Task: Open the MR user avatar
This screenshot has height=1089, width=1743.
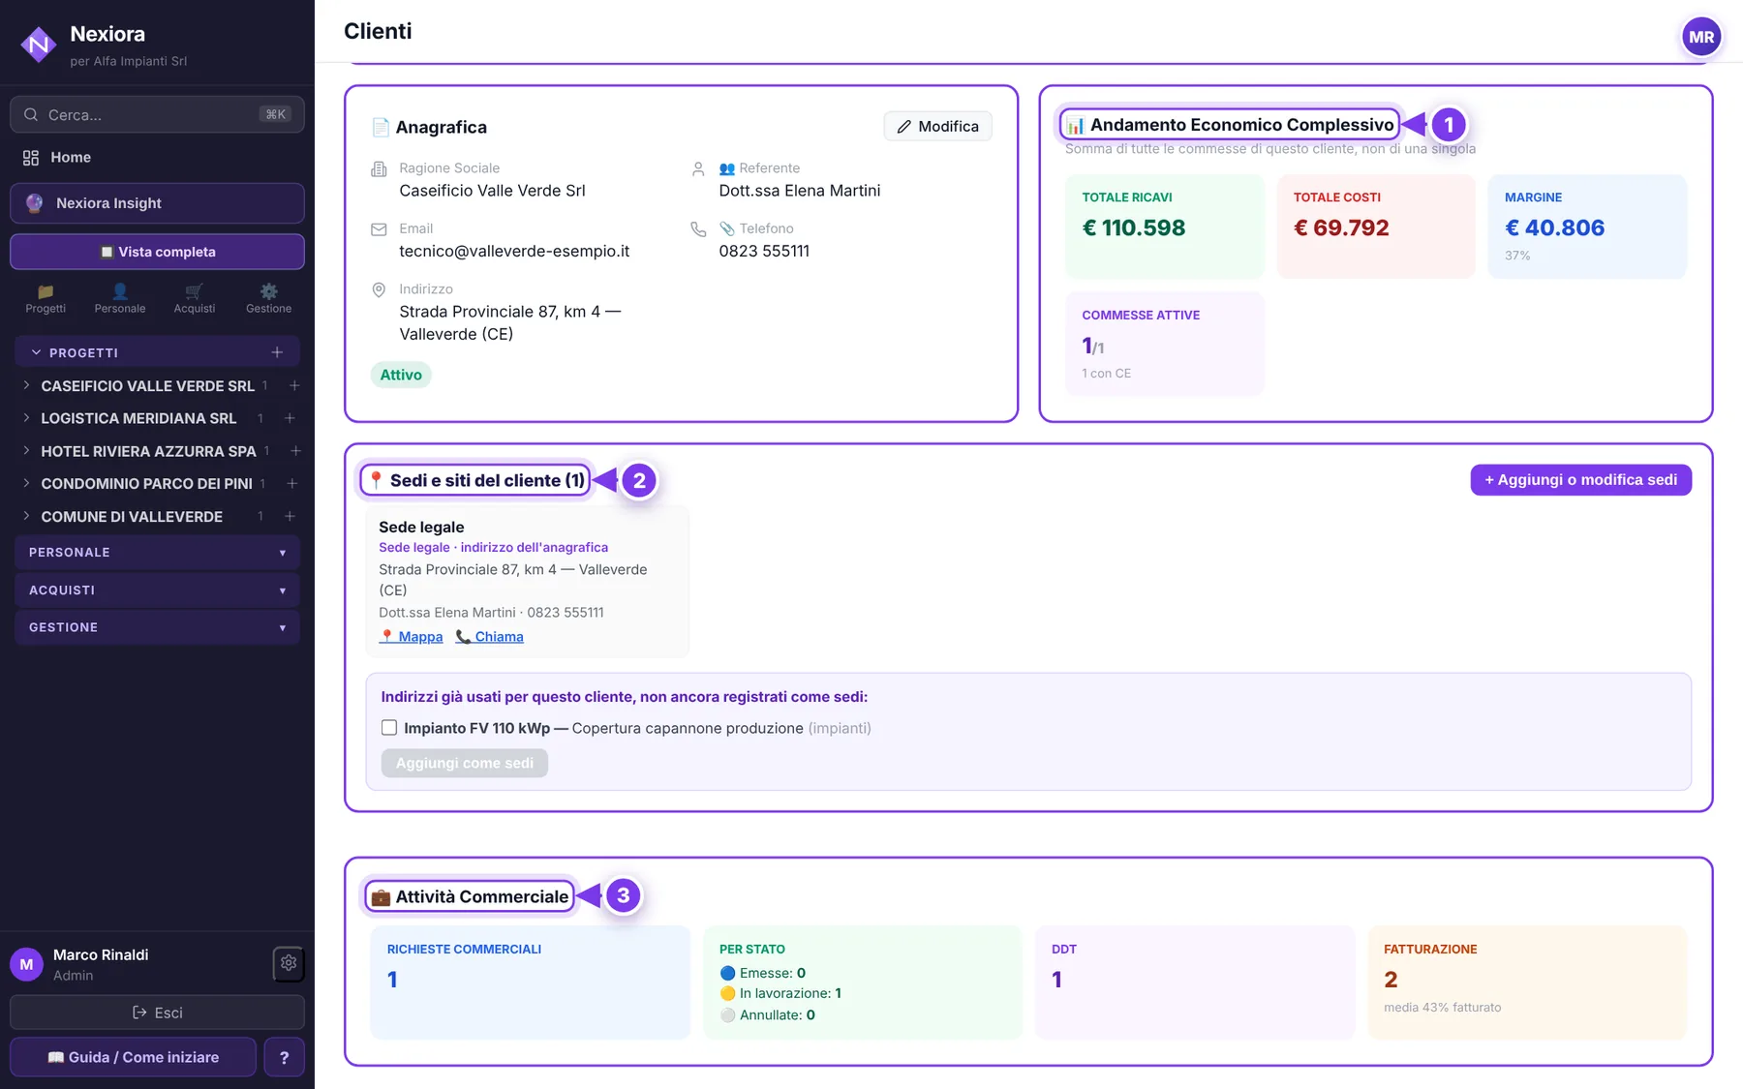Action: pos(1701,38)
